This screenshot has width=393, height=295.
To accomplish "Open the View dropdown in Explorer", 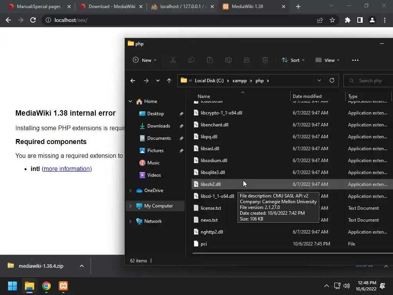I will tap(327, 60).
